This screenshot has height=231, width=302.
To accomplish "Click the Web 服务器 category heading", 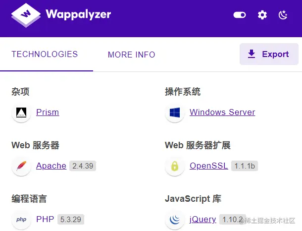I will tap(35, 145).
